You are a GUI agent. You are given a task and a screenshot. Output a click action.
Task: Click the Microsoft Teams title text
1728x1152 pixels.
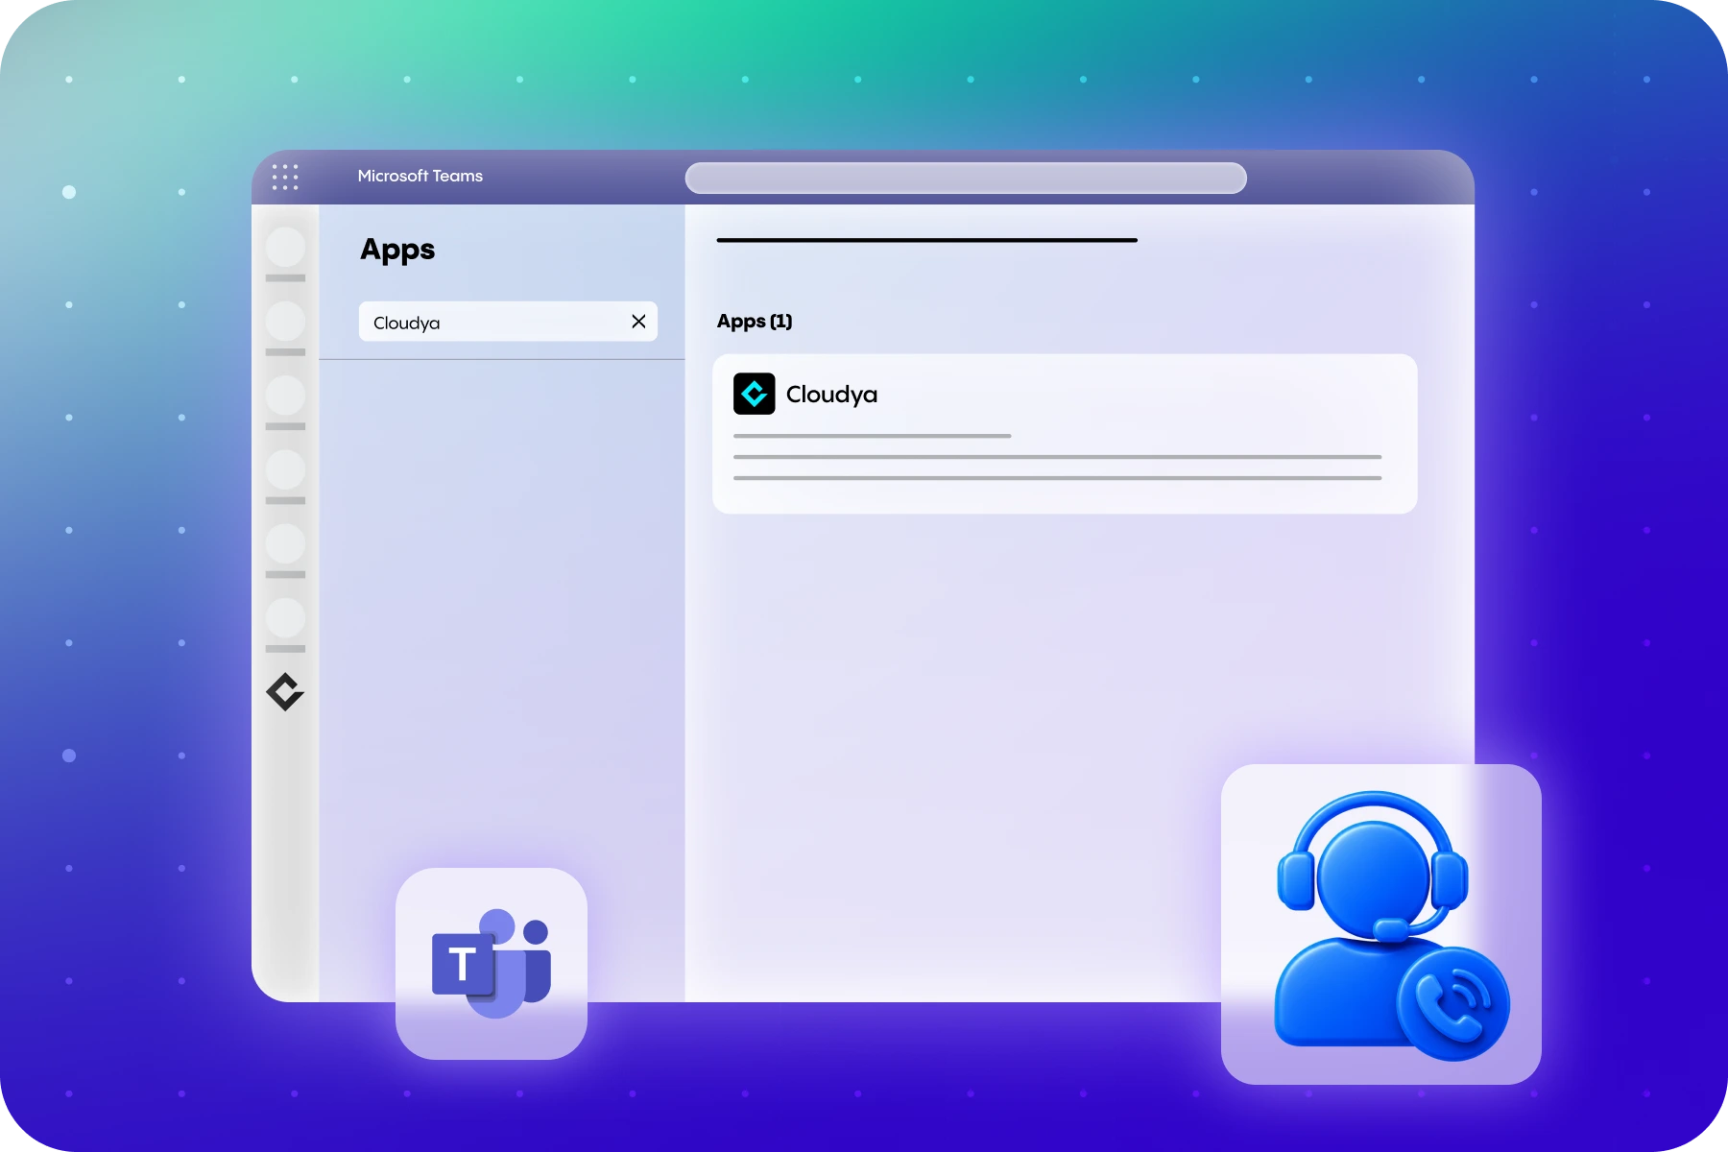point(420,176)
